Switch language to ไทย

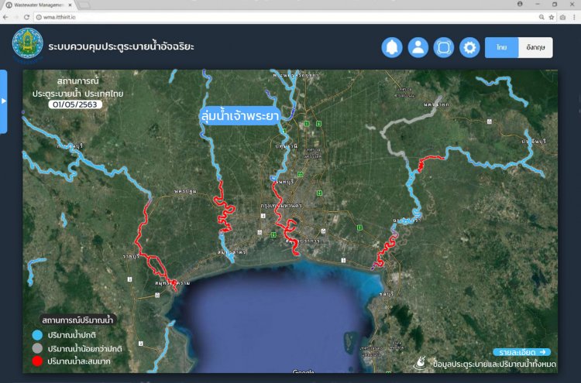coord(501,47)
